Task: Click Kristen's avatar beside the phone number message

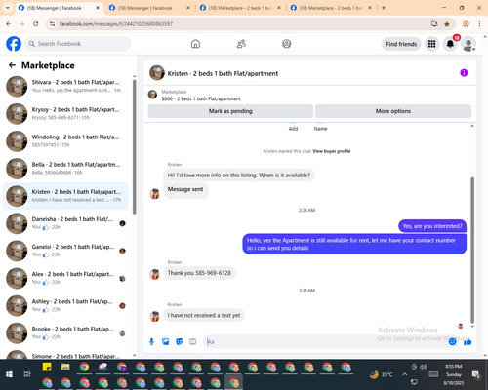Action: tap(154, 274)
